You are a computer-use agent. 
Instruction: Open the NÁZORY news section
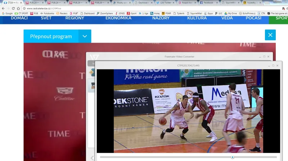(x=161, y=18)
